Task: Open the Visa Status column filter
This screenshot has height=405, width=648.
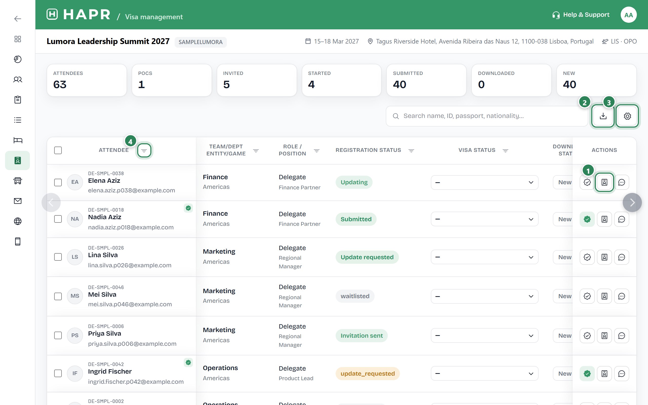Action: tap(505, 151)
